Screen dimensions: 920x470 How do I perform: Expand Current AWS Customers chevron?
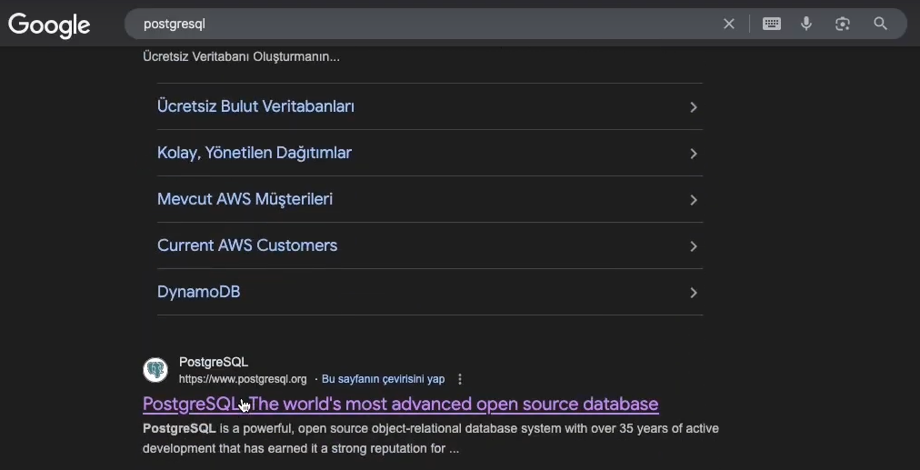[x=694, y=246]
